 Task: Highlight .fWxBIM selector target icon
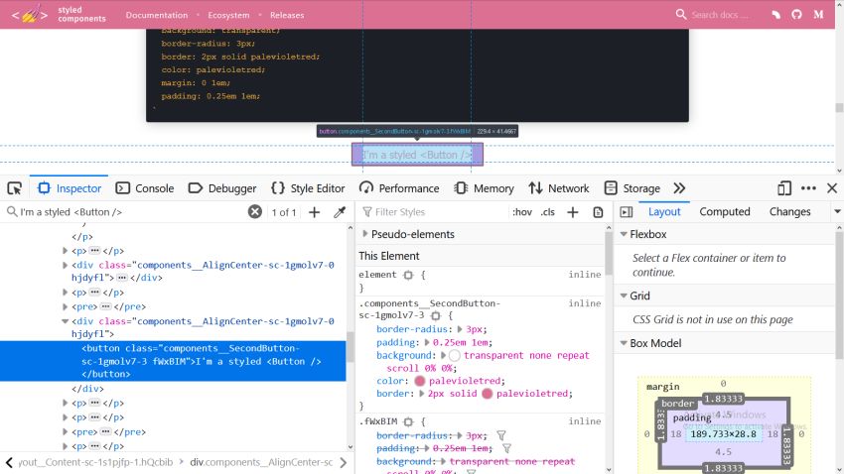(x=408, y=421)
